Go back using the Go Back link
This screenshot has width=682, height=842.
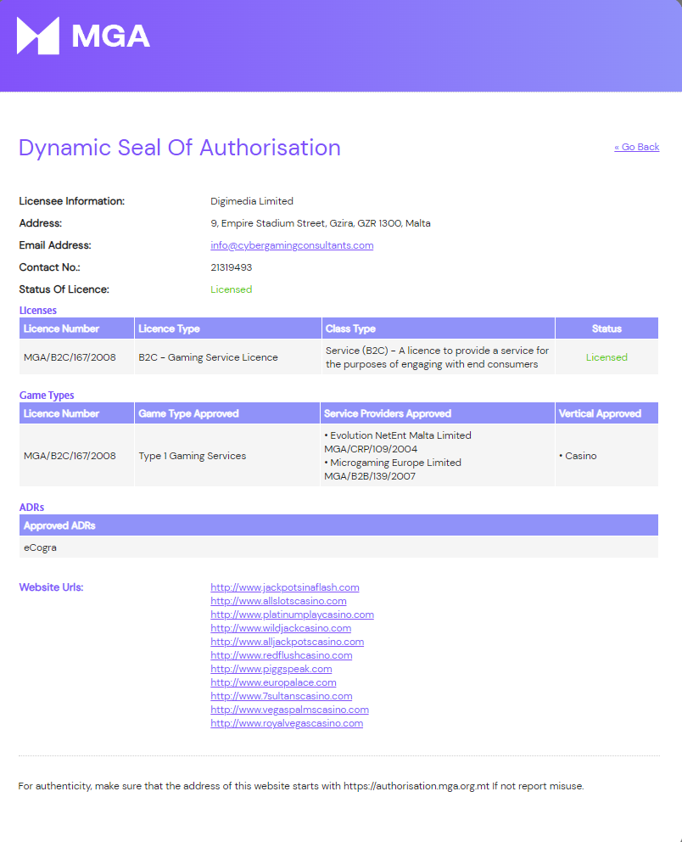(636, 147)
